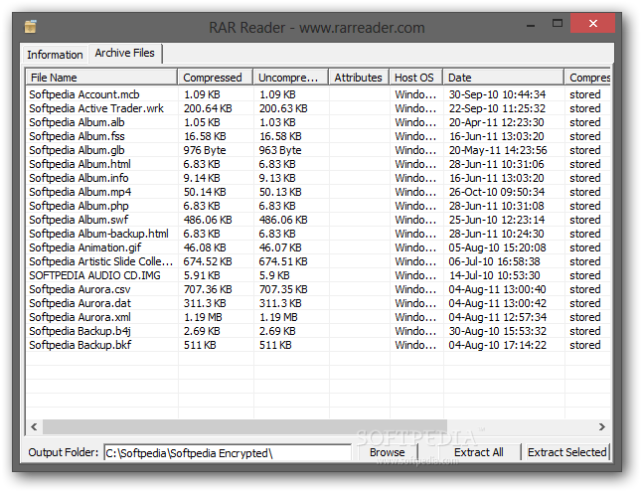This screenshot has height=492, width=642.
Task: Select file Softpedia Album.mp4
Action: pyautogui.click(x=80, y=192)
